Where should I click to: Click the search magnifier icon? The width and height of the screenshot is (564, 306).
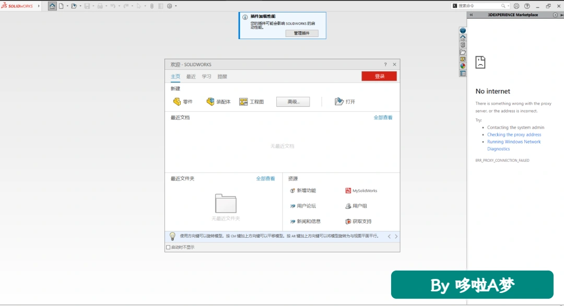(x=503, y=6)
